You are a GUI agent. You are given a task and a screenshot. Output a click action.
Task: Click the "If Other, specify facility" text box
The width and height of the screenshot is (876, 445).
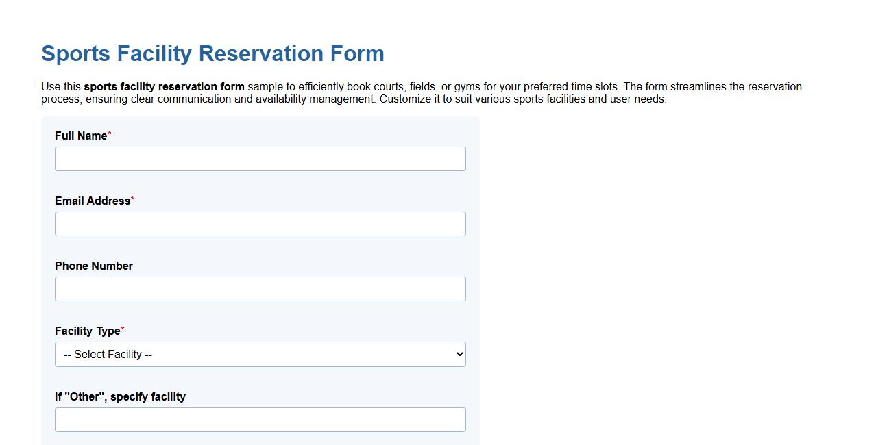[260, 419]
